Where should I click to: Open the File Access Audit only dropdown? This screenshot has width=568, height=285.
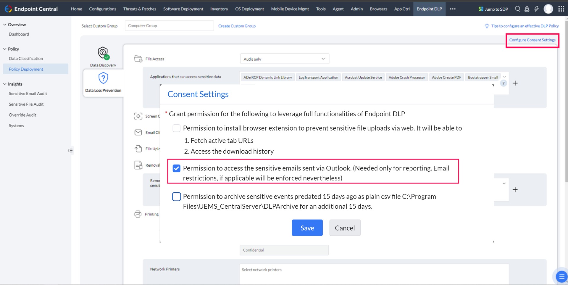pyautogui.click(x=285, y=59)
